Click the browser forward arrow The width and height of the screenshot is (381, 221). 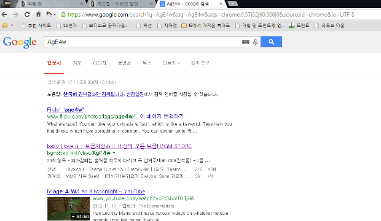(x=15, y=15)
